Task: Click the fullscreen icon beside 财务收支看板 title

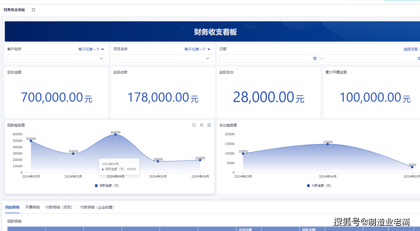Action: point(33,10)
